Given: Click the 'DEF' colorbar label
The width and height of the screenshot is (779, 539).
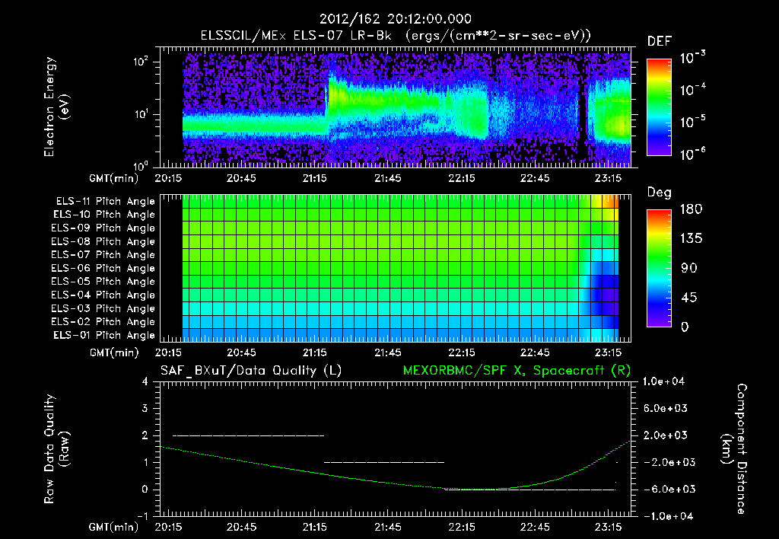Looking at the screenshot, I should (x=660, y=41).
